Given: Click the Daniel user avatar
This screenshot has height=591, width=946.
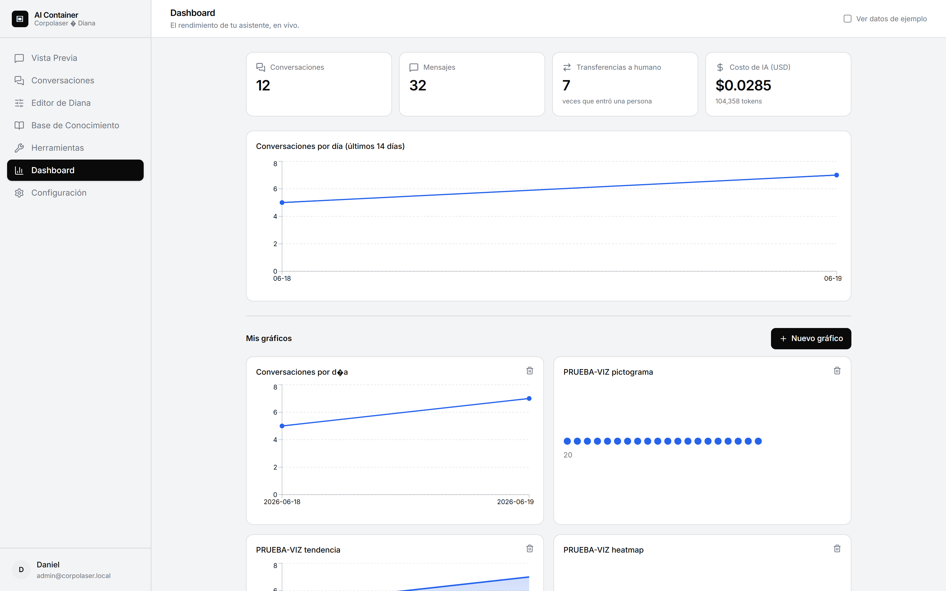Looking at the screenshot, I should point(21,569).
